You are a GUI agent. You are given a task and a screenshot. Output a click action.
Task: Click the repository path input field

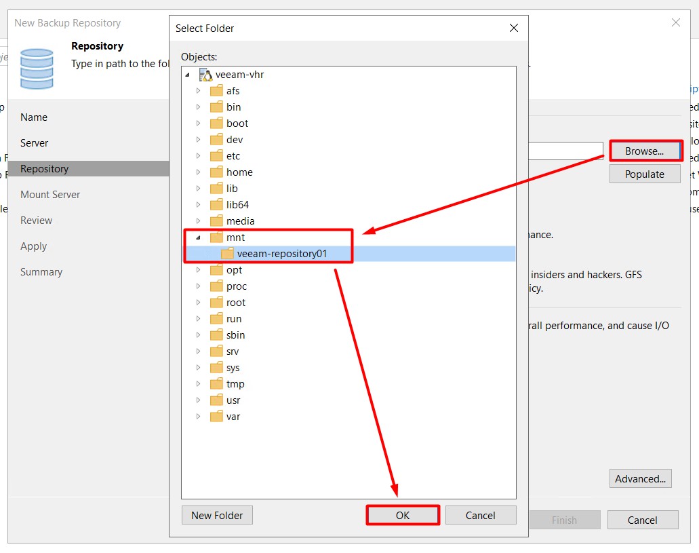pyautogui.click(x=565, y=151)
